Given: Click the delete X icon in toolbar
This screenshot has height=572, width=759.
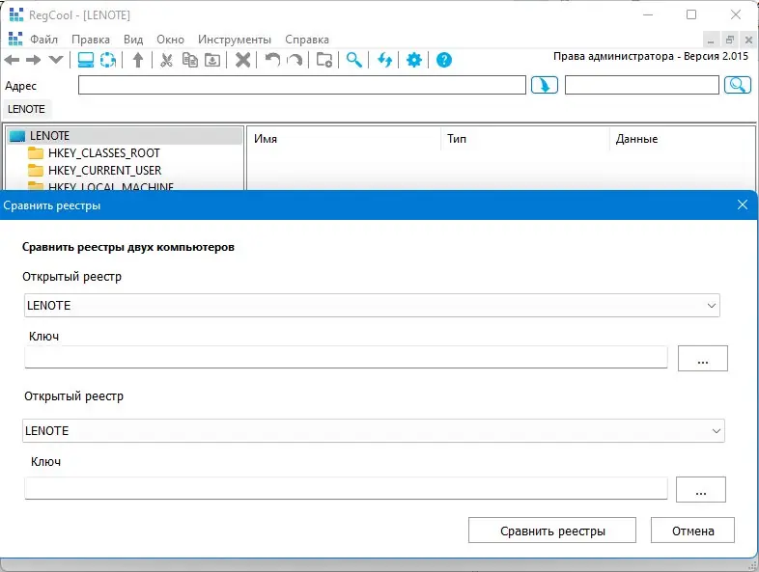Looking at the screenshot, I should tap(243, 60).
